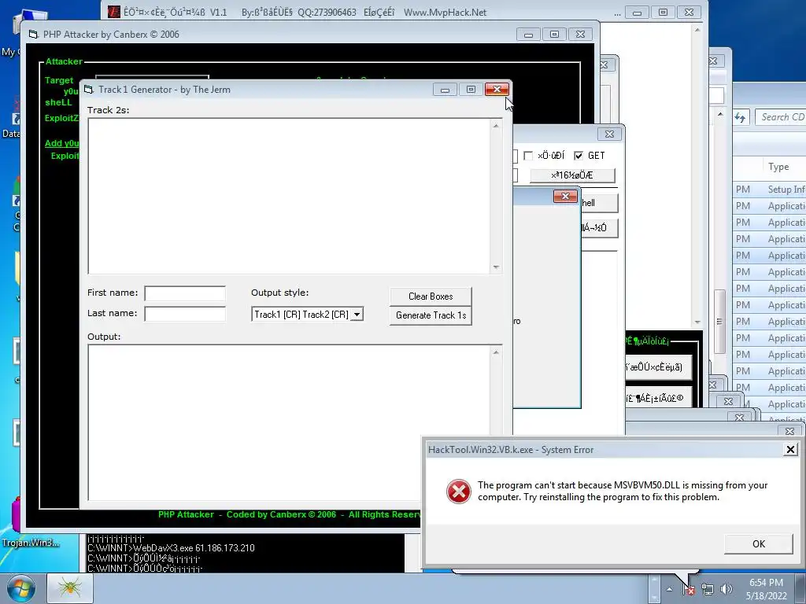
Task: Close the Track 1 Generator window
Action: (x=497, y=90)
